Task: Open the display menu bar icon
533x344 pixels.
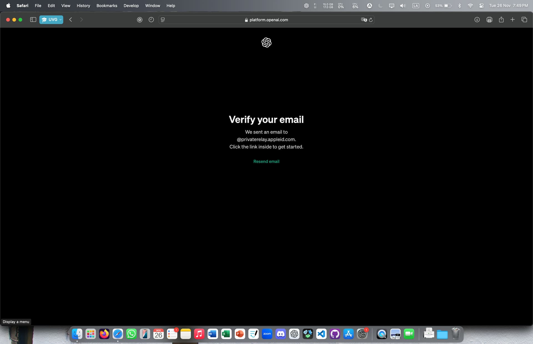Action: tap(391, 6)
